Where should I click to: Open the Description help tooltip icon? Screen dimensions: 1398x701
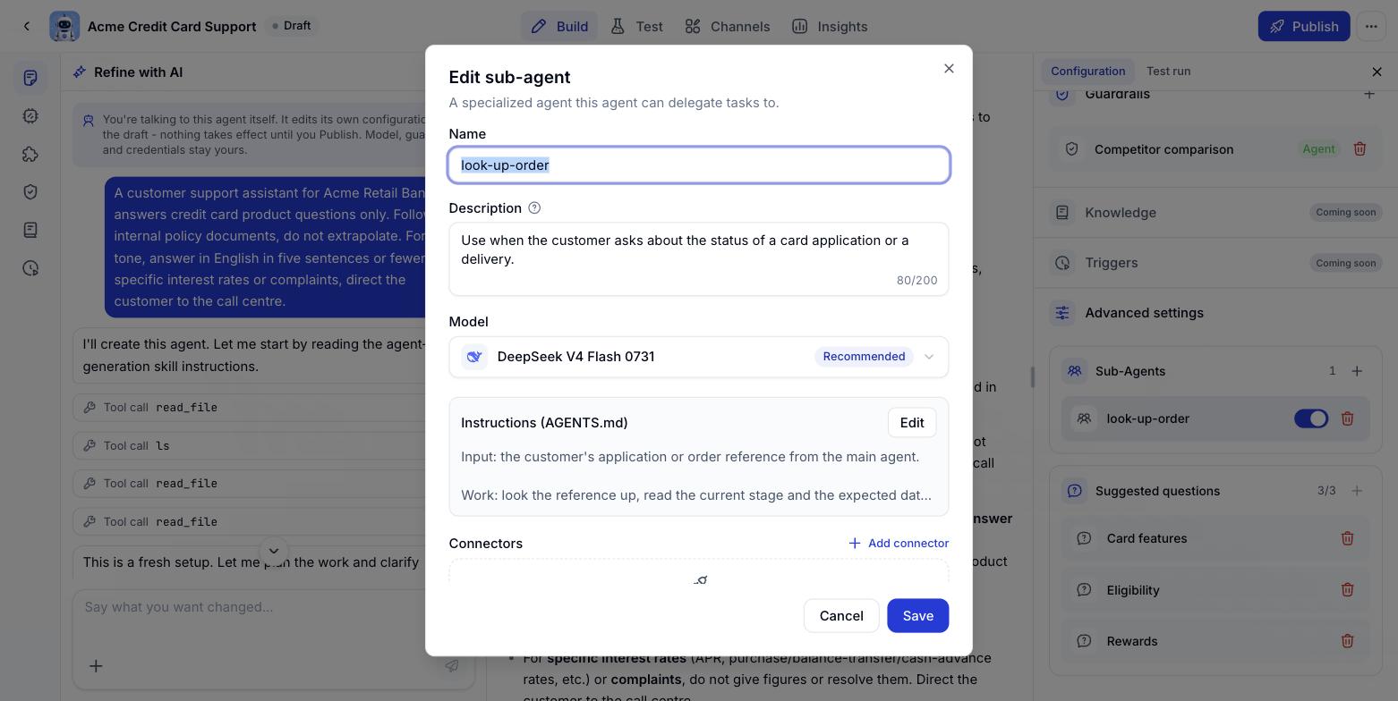534,208
